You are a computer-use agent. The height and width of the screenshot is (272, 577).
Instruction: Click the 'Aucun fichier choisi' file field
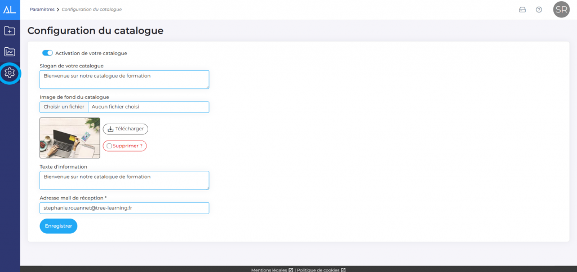(148, 107)
